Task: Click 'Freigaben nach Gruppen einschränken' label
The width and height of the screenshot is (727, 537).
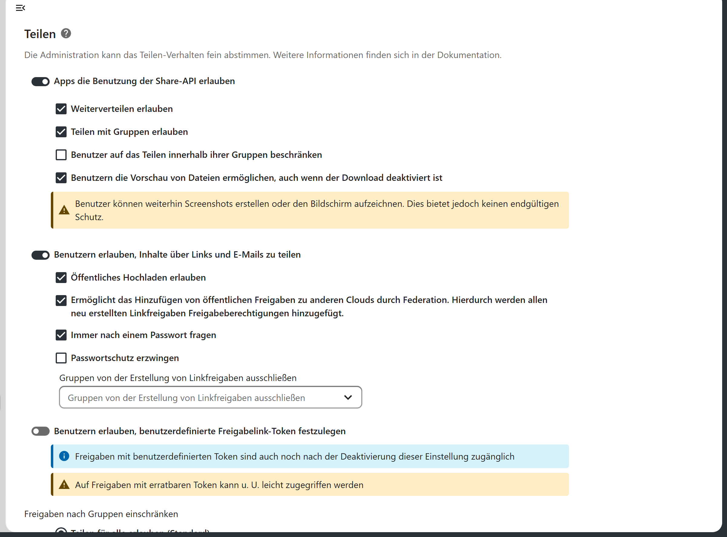Action: point(101,514)
